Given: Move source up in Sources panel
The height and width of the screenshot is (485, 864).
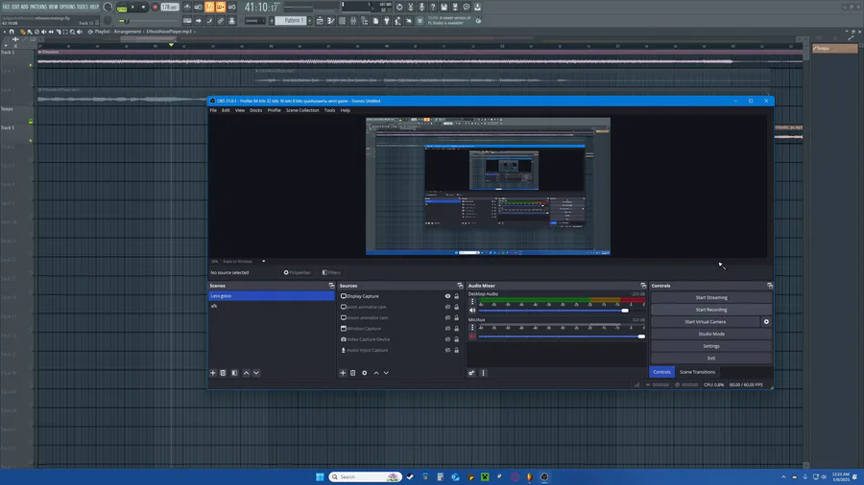Looking at the screenshot, I should [x=376, y=373].
